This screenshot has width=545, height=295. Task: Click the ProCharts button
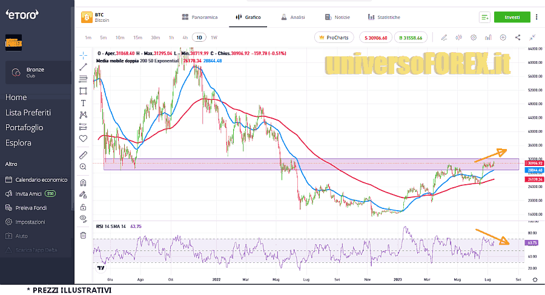tap(334, 38)
